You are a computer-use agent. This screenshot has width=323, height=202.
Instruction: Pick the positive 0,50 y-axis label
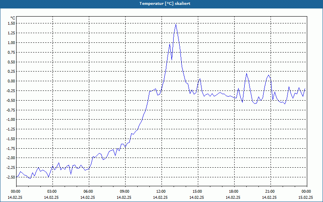(11, 62)
